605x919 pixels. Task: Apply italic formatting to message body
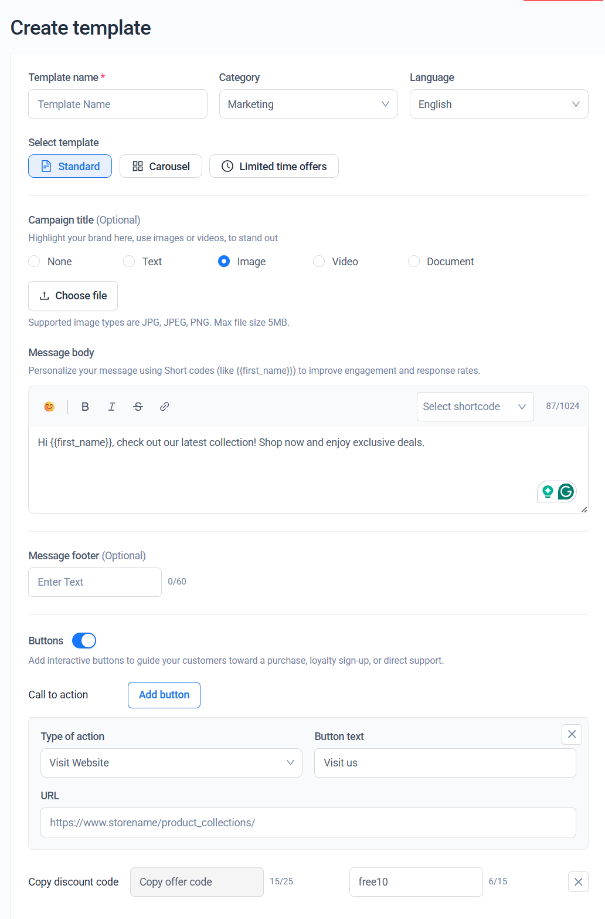(x=111, y=407)
